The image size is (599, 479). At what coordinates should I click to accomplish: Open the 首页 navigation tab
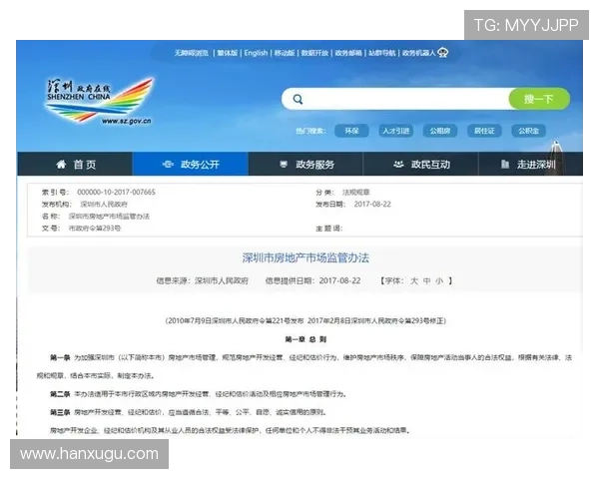coord(75,165)
